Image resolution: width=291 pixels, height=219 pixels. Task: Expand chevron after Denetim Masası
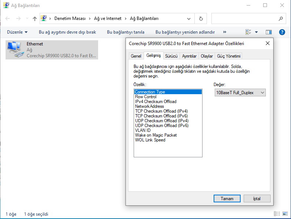point(90,18)
